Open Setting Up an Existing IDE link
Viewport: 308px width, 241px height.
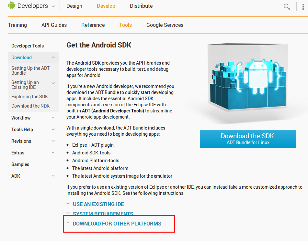pos(25,85)
